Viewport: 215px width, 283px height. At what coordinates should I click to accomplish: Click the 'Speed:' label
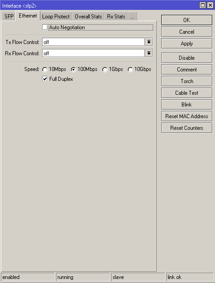pyautogui.click(x=32, y=69)
